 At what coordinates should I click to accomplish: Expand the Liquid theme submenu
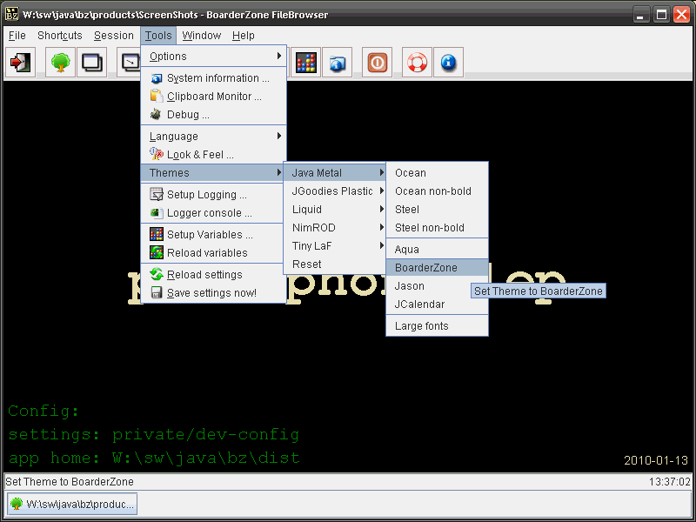tap(335, 209)
